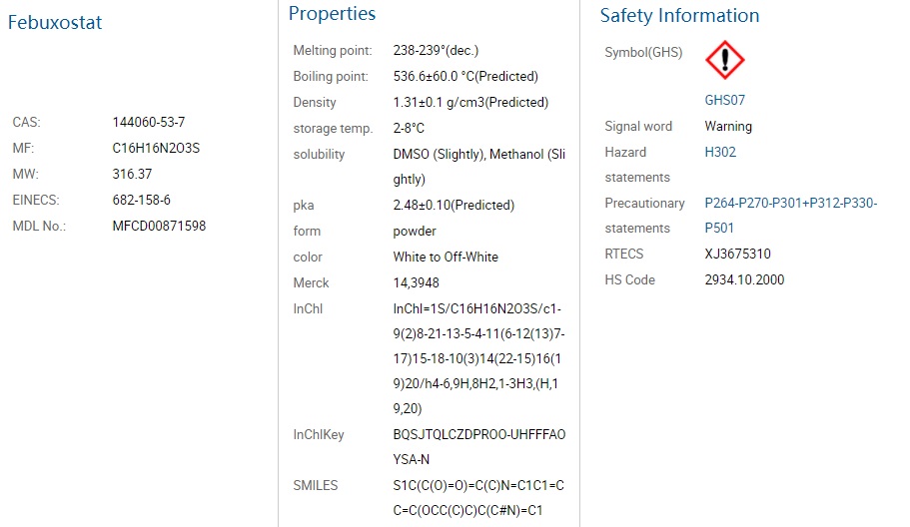Click the EINECS value 682-158-6
This screenshot has width=910, height=527.
click(x=142, y=200)
